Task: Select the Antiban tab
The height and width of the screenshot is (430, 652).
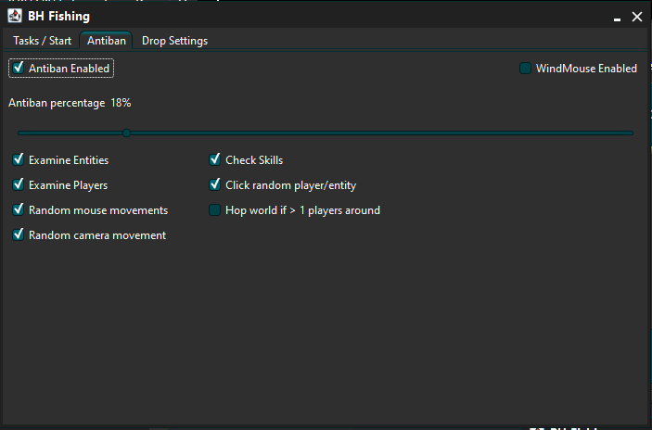Action: click(107, 41)
